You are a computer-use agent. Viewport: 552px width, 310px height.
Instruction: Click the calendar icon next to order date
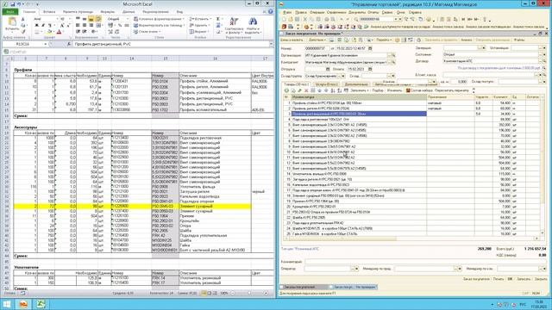[x=370, y=48]
